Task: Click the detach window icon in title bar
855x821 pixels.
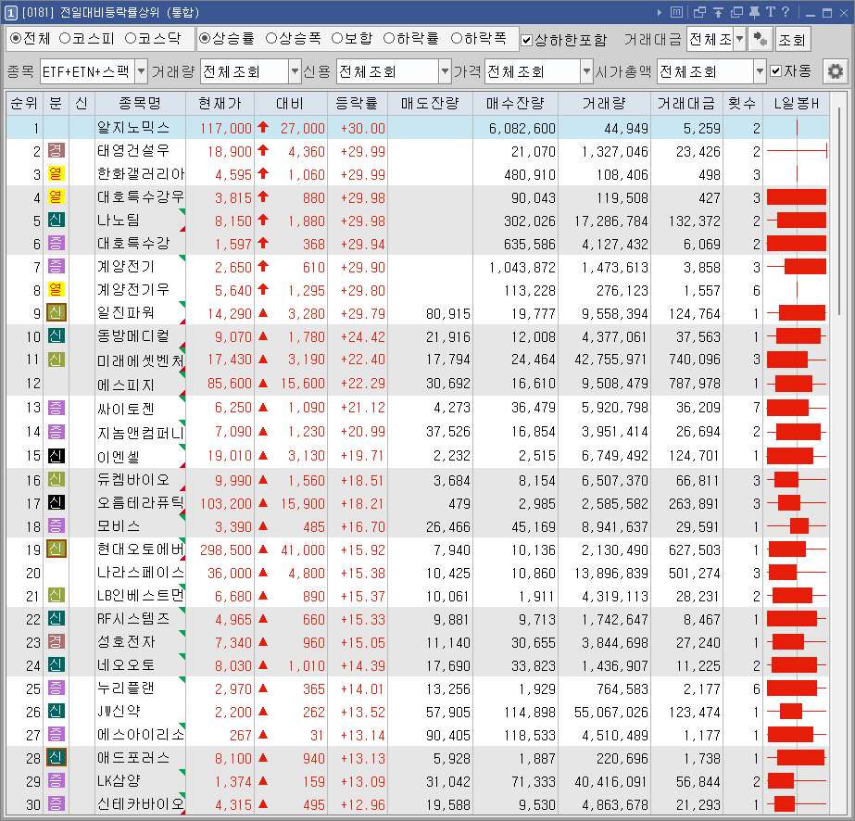Action: (699, 12)
